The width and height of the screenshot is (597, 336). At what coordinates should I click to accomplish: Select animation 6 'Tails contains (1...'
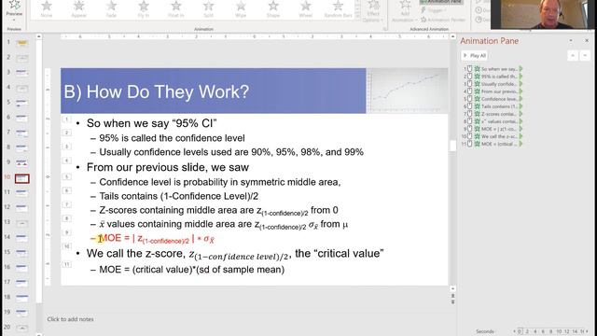493,106
